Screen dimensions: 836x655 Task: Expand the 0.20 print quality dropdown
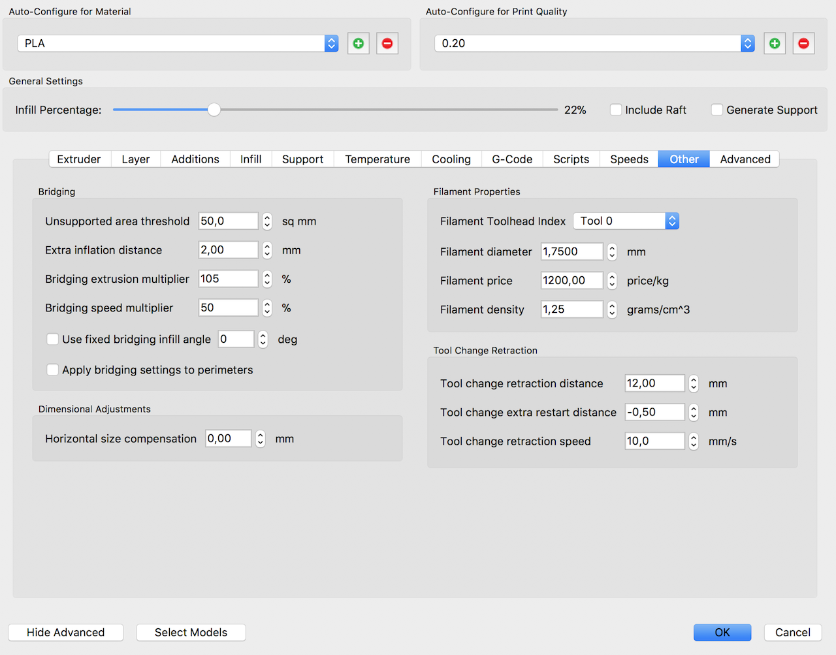748,44
